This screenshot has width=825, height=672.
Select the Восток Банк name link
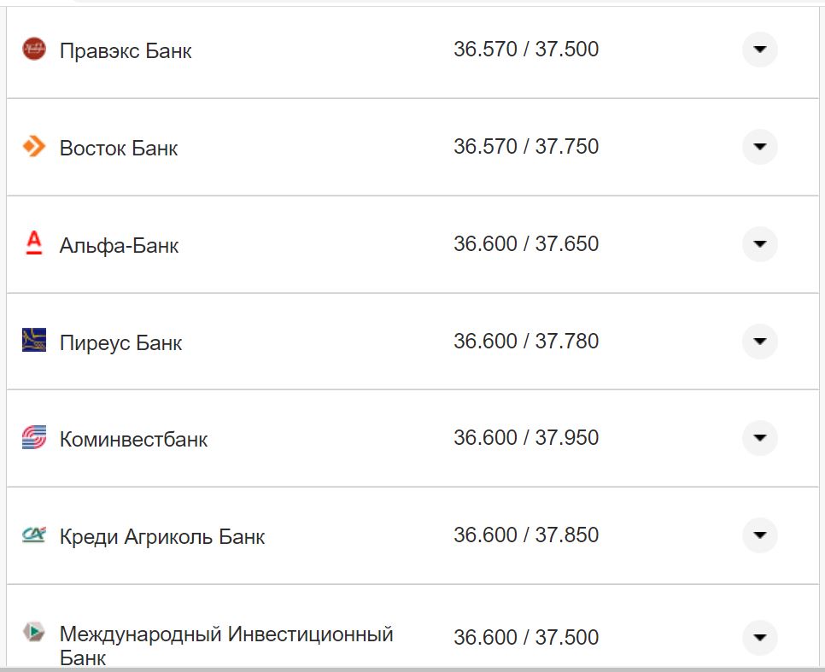118,147
